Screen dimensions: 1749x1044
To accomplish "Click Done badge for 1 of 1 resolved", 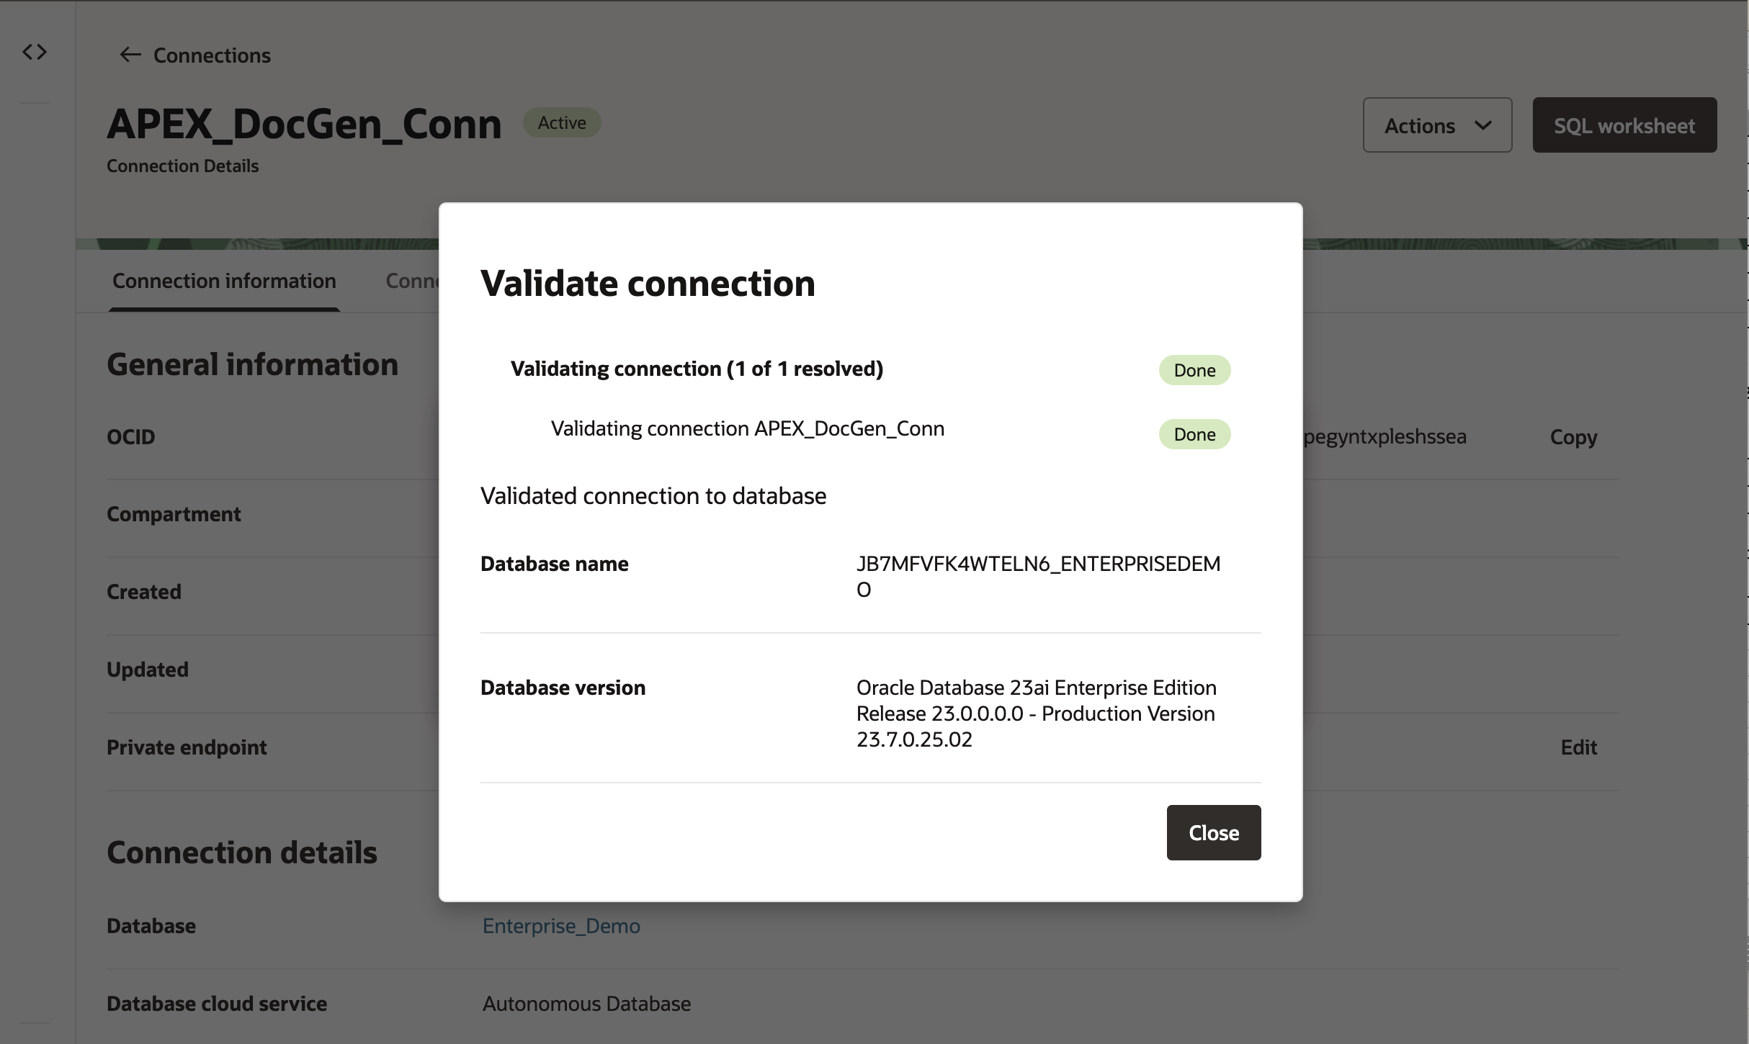I will [x=1194, y=370].
